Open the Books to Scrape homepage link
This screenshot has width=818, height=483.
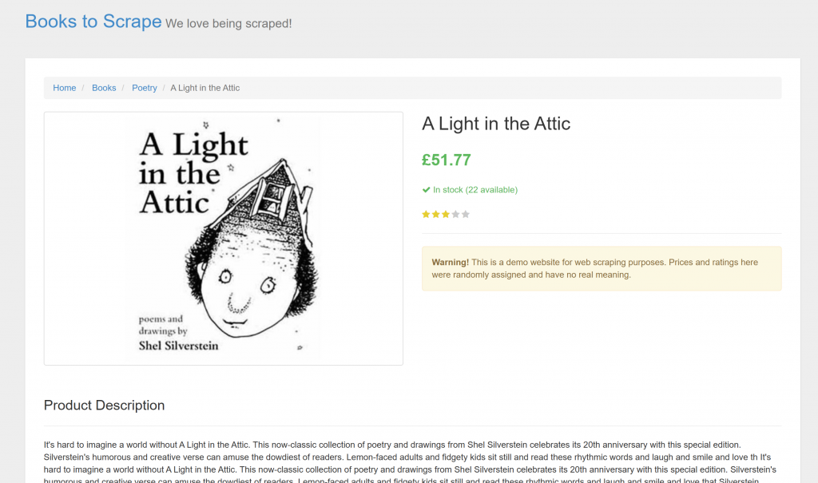tap(93, 22)
